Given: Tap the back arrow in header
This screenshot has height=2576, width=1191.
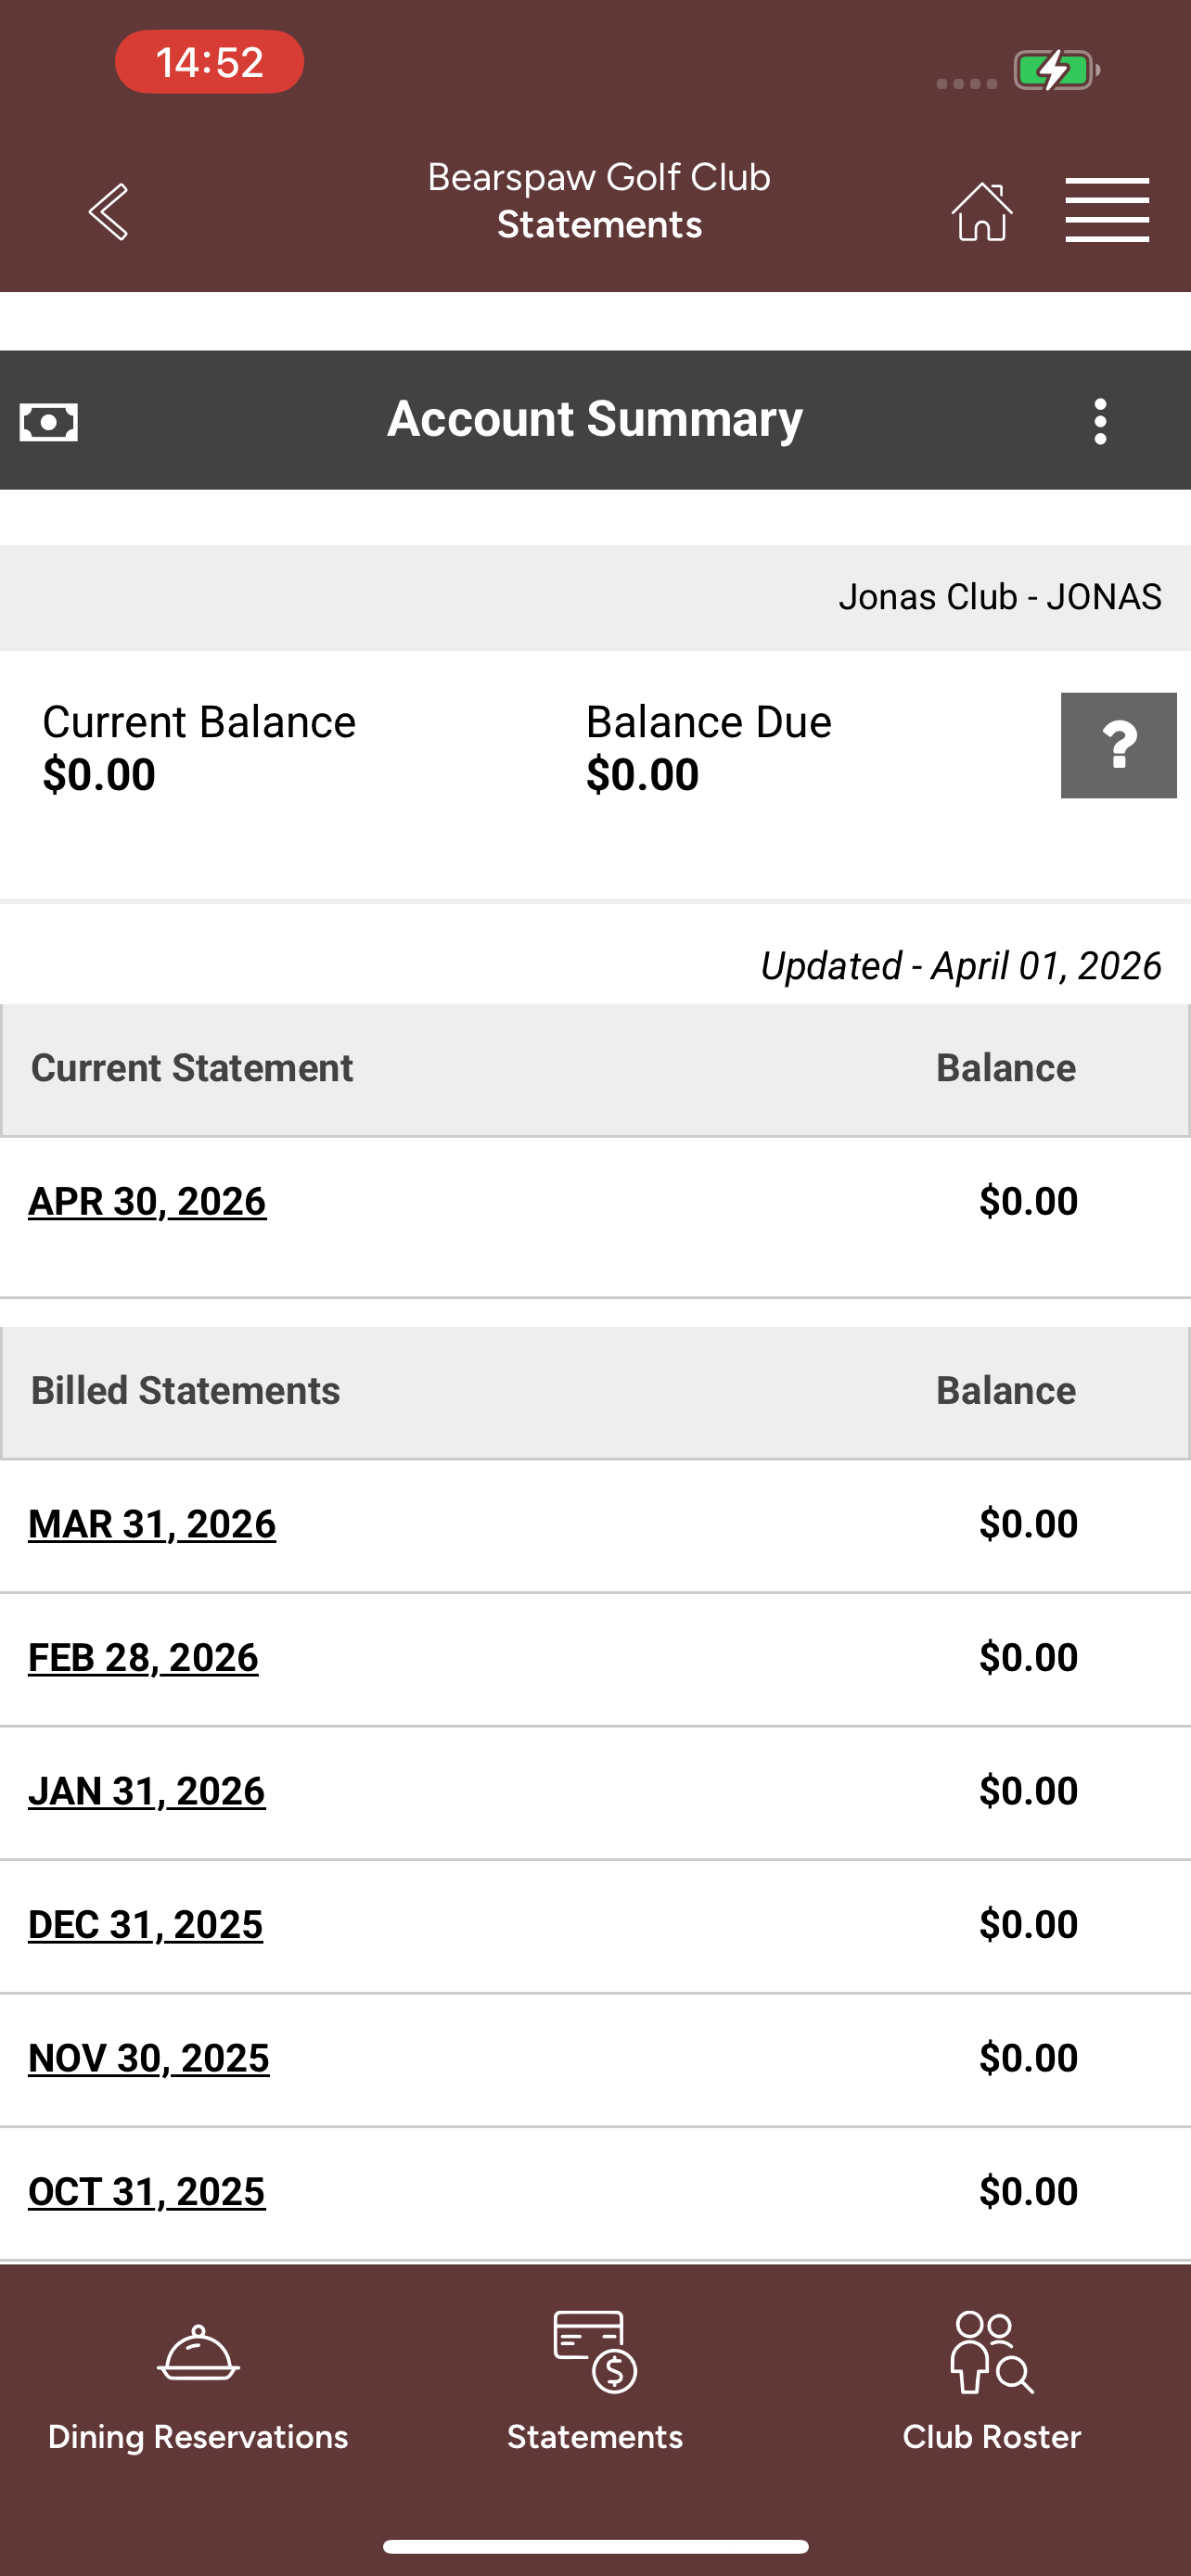Looking at the screenshot, I should coord(108,211).
